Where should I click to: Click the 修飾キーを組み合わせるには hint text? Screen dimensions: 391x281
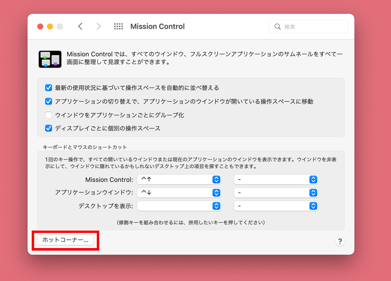tap(191, 222)
